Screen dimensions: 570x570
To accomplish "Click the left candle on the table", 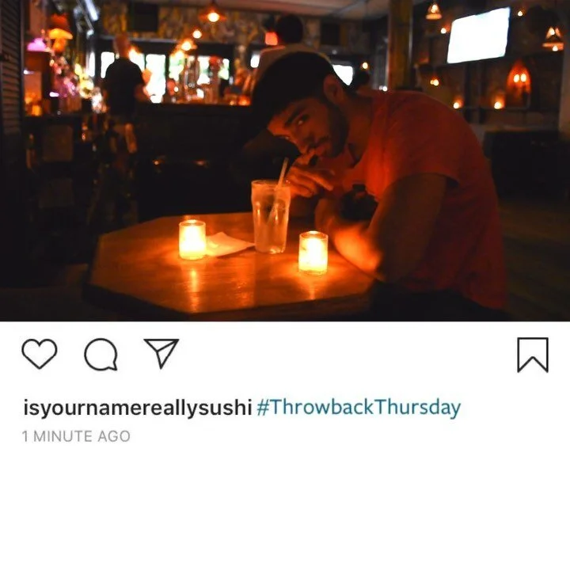I will (192, 240).
